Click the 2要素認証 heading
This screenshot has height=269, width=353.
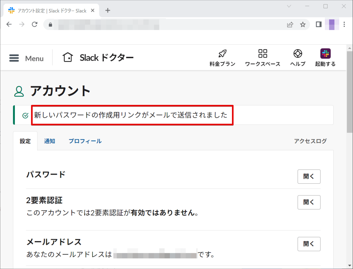pos(44,200)
